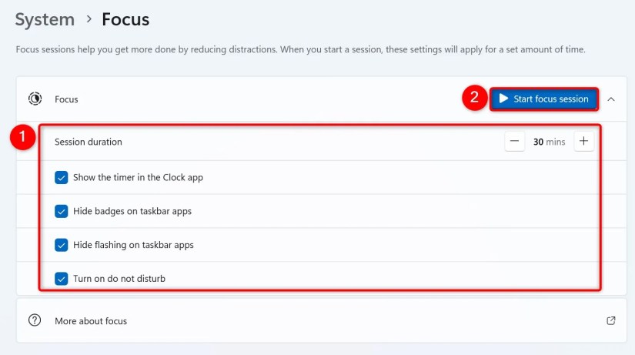Open the external link icon for More about focus
Screen dimensions: 635x355
pos(611,320)
